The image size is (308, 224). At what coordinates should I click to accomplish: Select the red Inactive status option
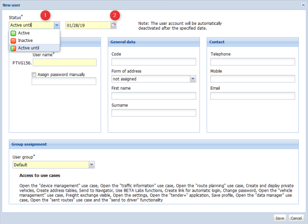(35, 40)
